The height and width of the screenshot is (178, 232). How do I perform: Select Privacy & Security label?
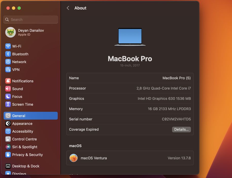pos(27,155)
